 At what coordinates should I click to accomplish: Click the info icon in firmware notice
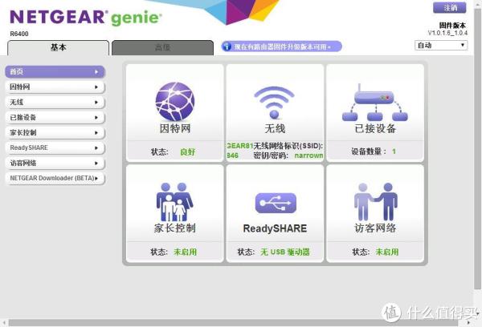point(227,46)
